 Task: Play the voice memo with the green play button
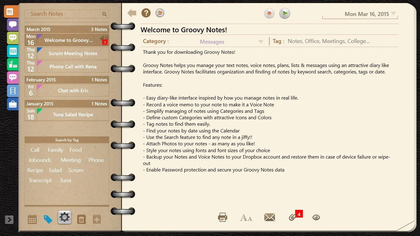[x=285, y=14]
